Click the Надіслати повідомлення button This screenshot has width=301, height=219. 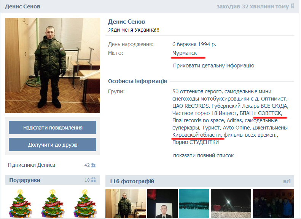click(x=53, y=127)
